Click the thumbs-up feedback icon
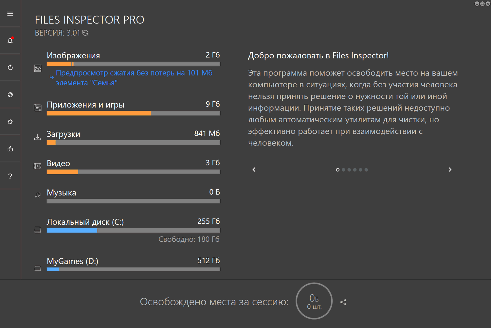The image size is (491, 328). point(10,149)
